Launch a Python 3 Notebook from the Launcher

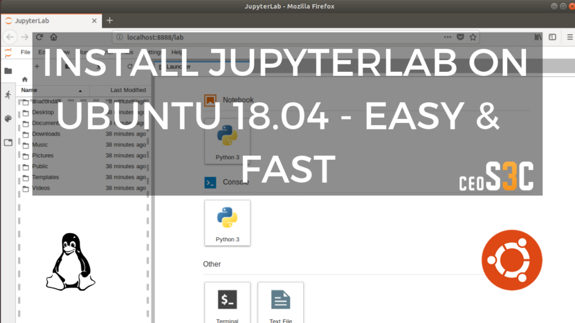pyautogui.click(x=227, y=141)
